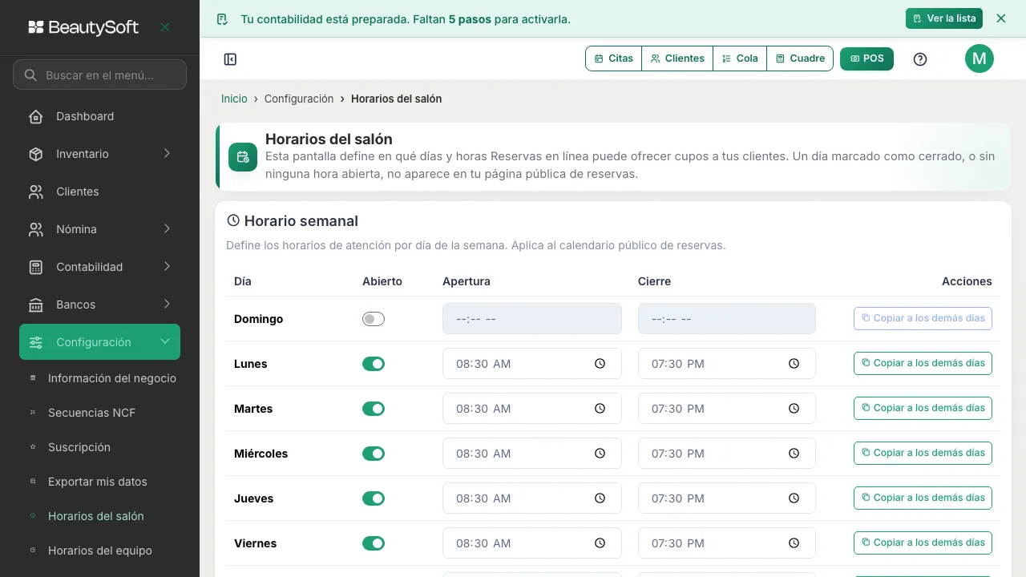Expand the Contabilidad submenu chevron

(x=167, y=267)
